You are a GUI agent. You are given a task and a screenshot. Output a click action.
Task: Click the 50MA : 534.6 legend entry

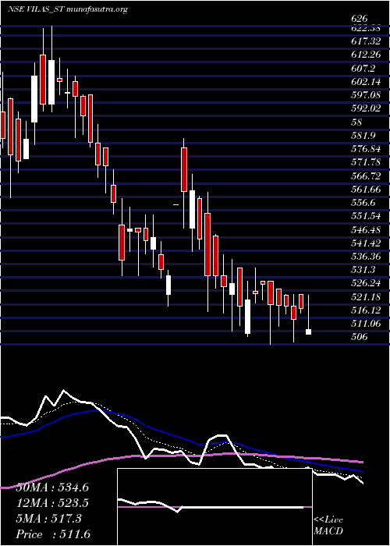coord(52,487)
